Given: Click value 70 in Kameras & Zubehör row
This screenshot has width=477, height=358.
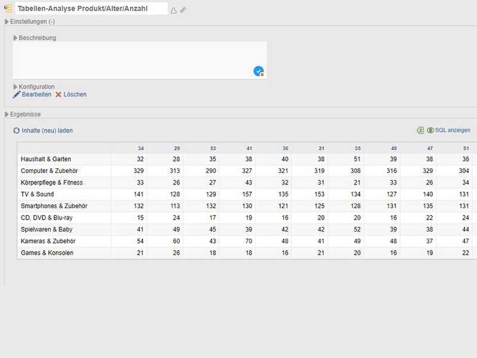Looking at the screenshot, I should tap(249, 241).
